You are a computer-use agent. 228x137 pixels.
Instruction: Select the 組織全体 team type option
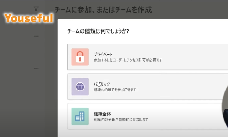pyautogui.click(x=148, y=116)
